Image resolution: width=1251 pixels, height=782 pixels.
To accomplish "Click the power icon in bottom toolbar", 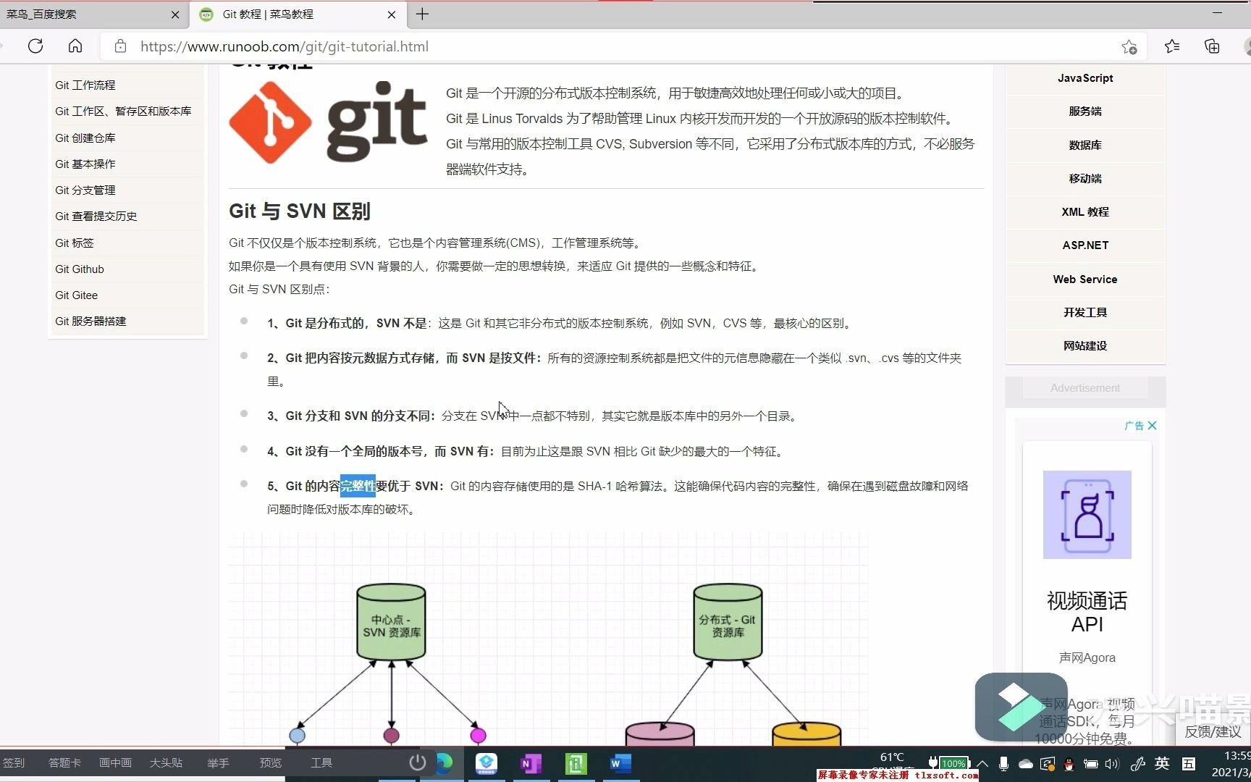I will coord(418,762).
